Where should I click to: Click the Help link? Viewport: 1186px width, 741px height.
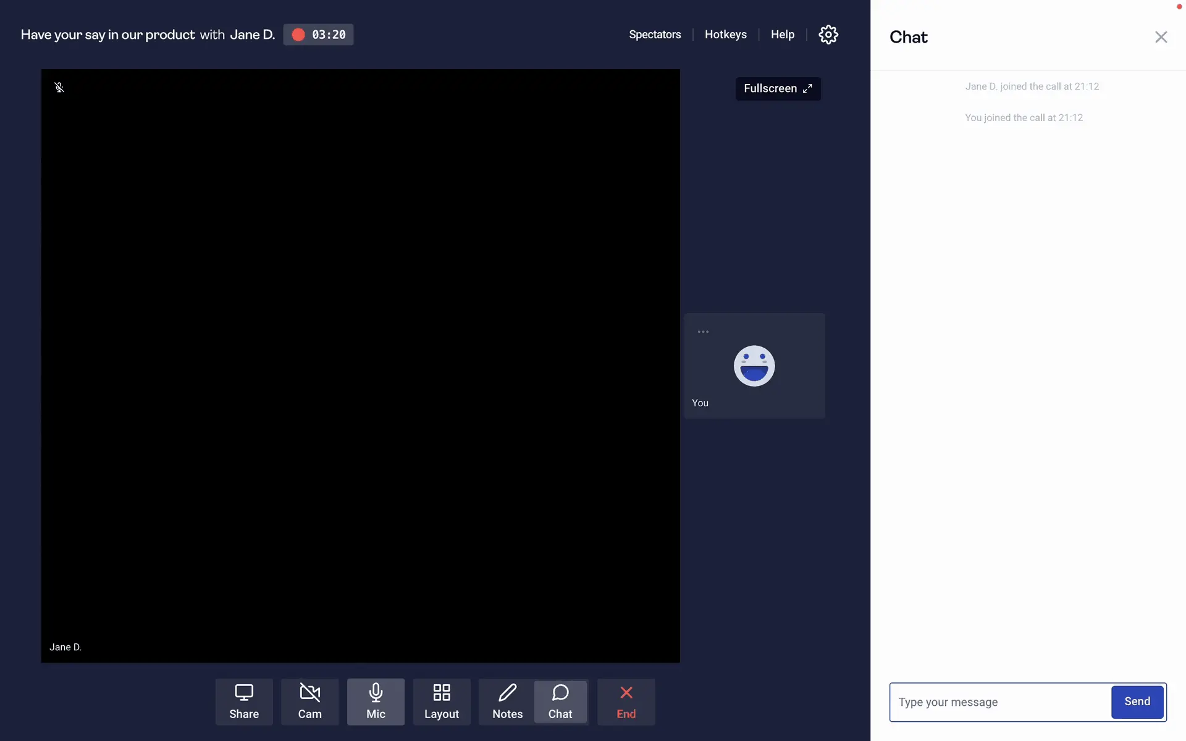pos(782,35)
